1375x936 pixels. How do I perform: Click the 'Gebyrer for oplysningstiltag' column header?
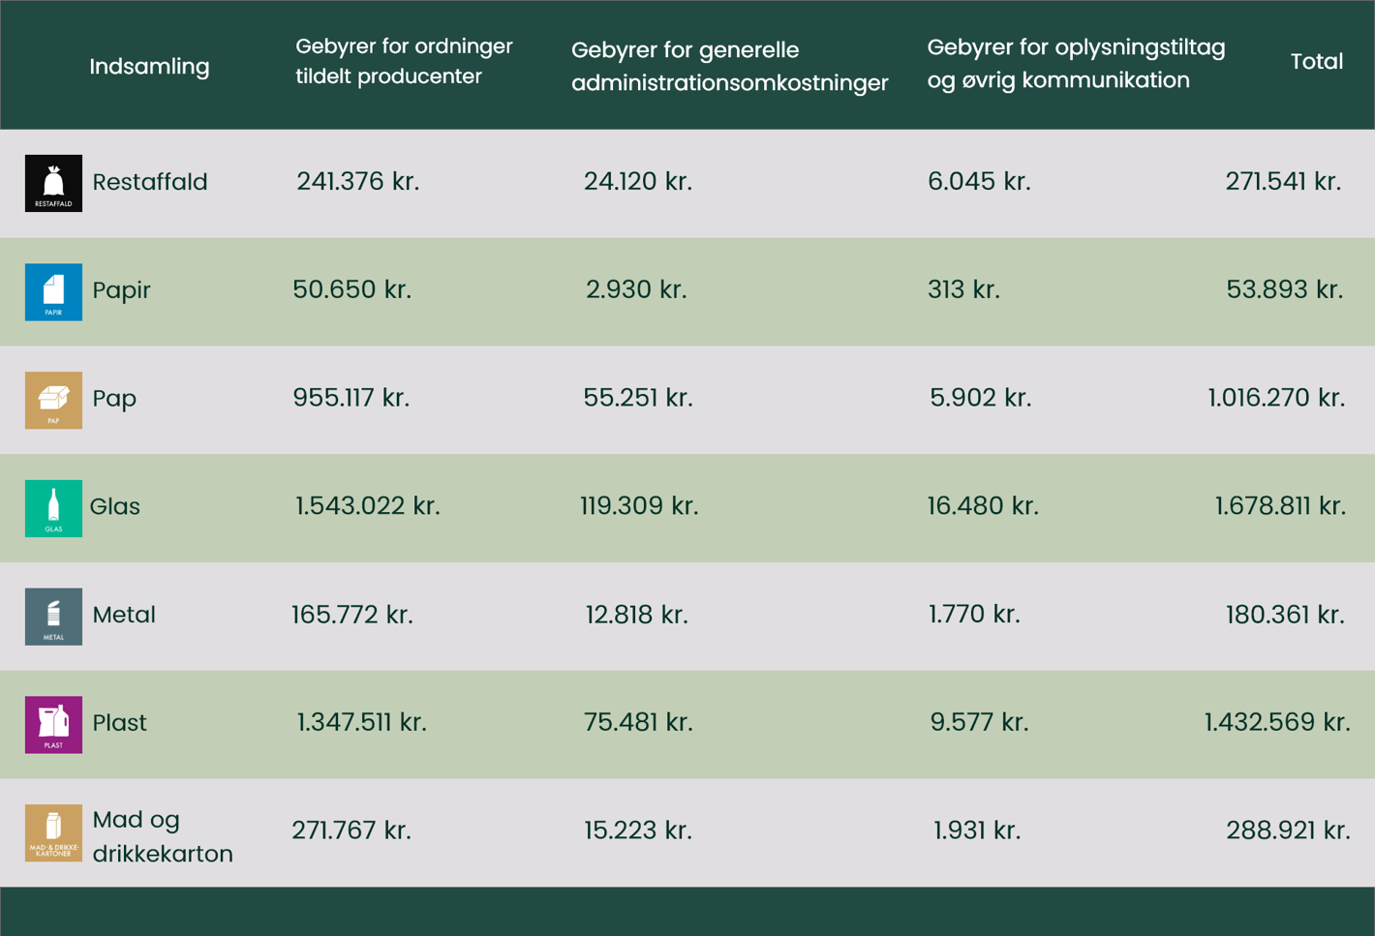1076,64
